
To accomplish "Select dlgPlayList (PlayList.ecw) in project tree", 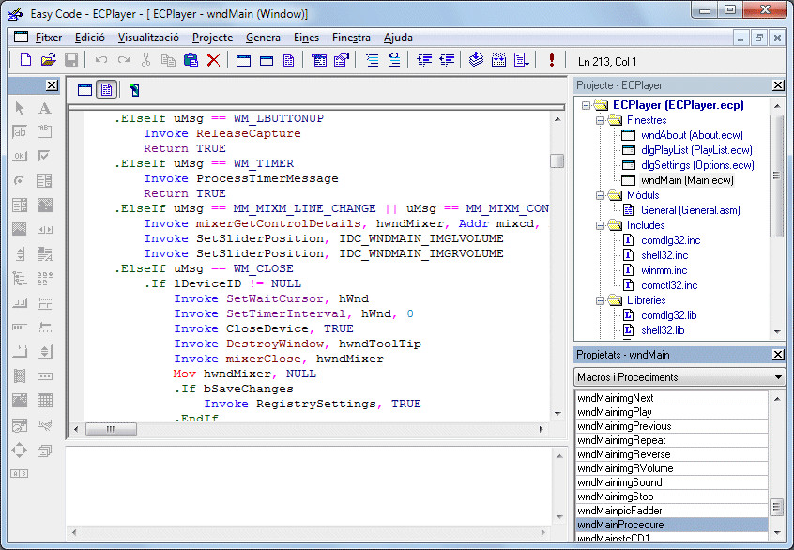I will coord(696,150).
